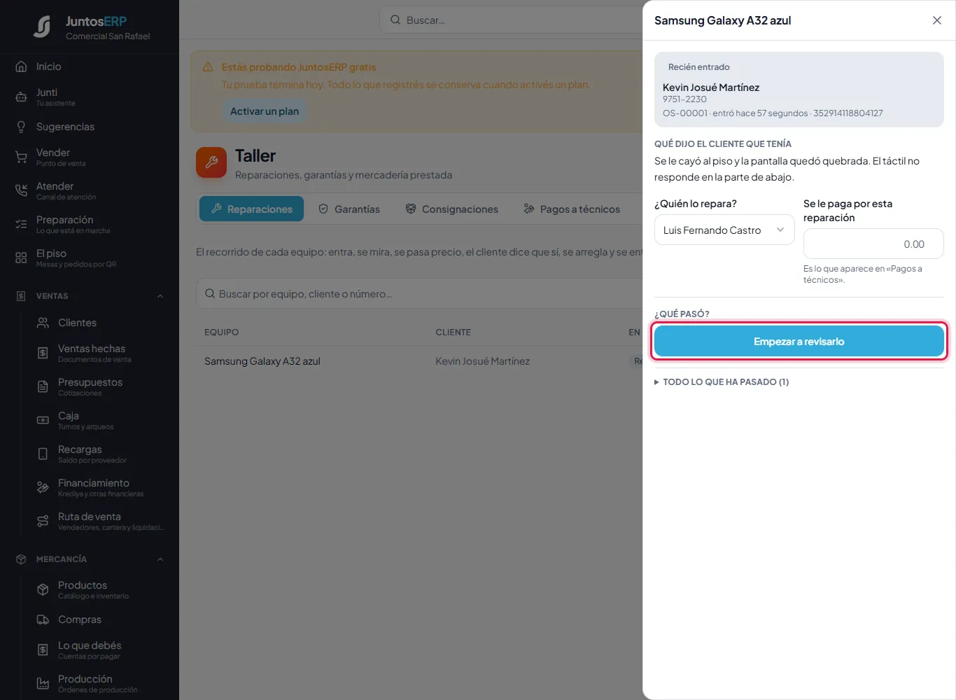Viewport: 956px width, 700px height.
Task: Click the Inicio home icon in sidebar
Action: click(x=21, y=66)
